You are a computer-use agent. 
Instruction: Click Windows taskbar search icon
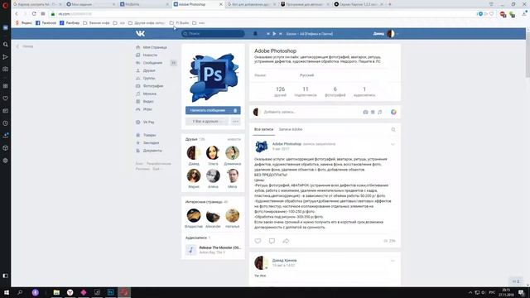[20, 292]
